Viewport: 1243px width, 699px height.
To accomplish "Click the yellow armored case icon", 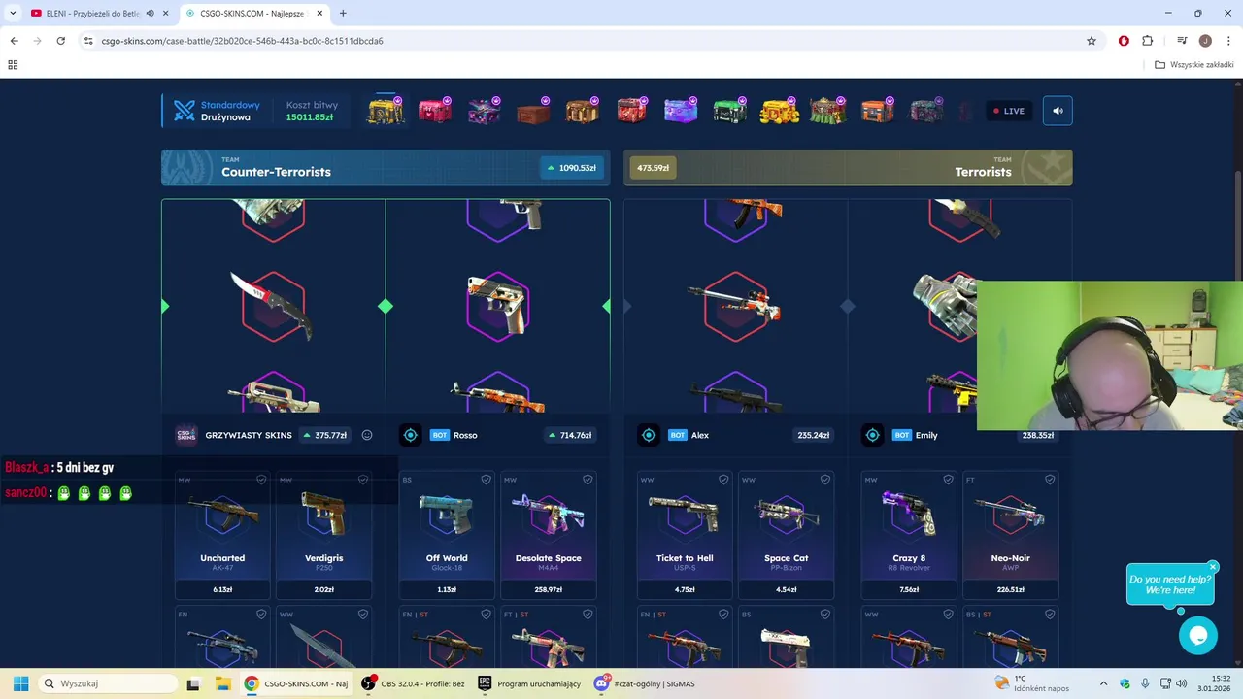I will [386, 111].
